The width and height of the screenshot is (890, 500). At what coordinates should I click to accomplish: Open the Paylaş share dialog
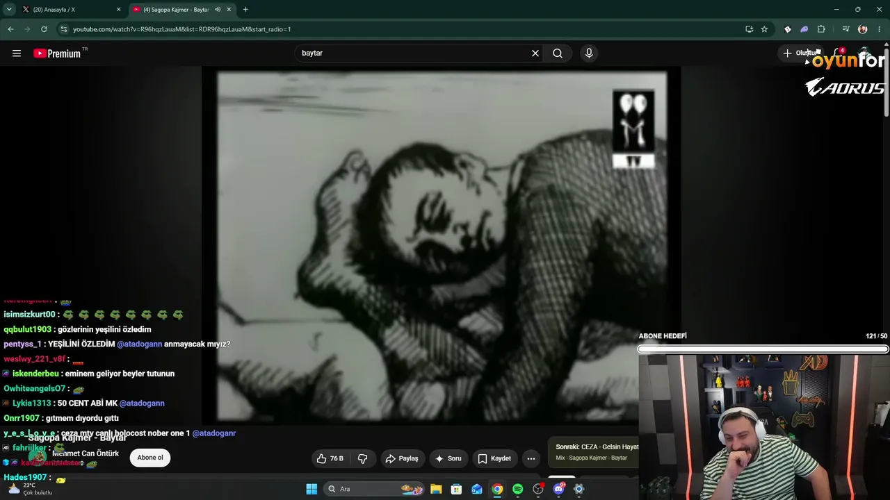(402, 458)
